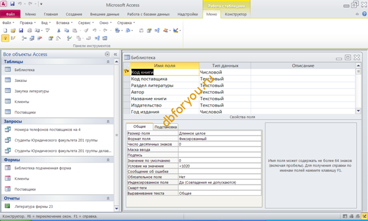Open the Клиенты form under Формы
The width and height of the screenshot is (368, 221).
tap(22, 179)
